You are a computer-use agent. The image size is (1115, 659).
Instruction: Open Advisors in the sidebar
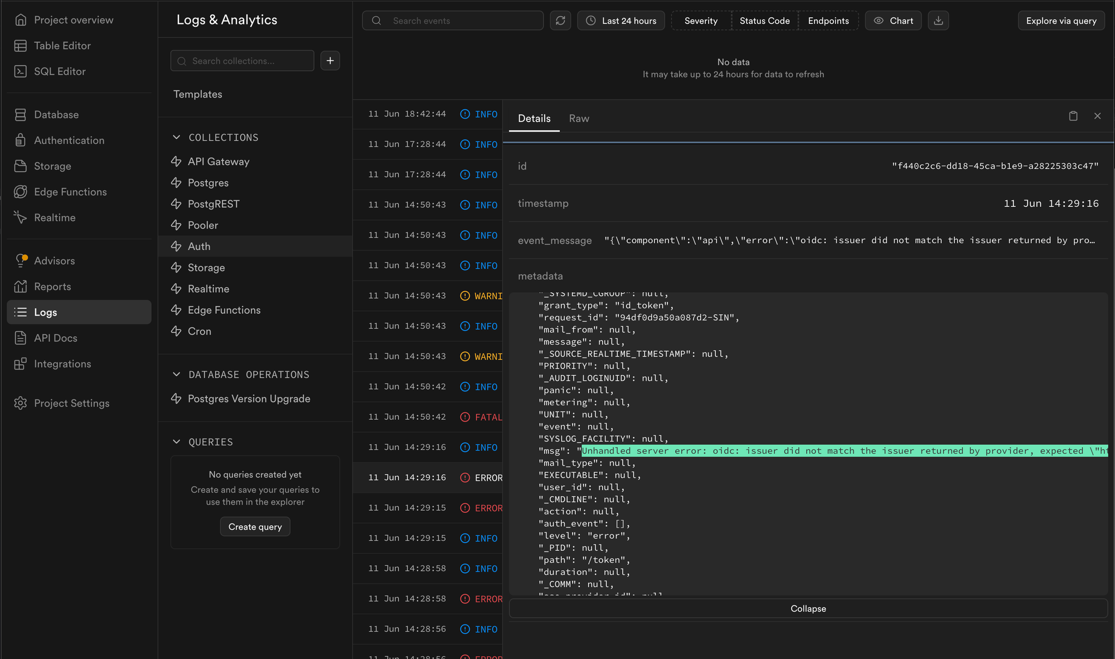tap(54, 261)
